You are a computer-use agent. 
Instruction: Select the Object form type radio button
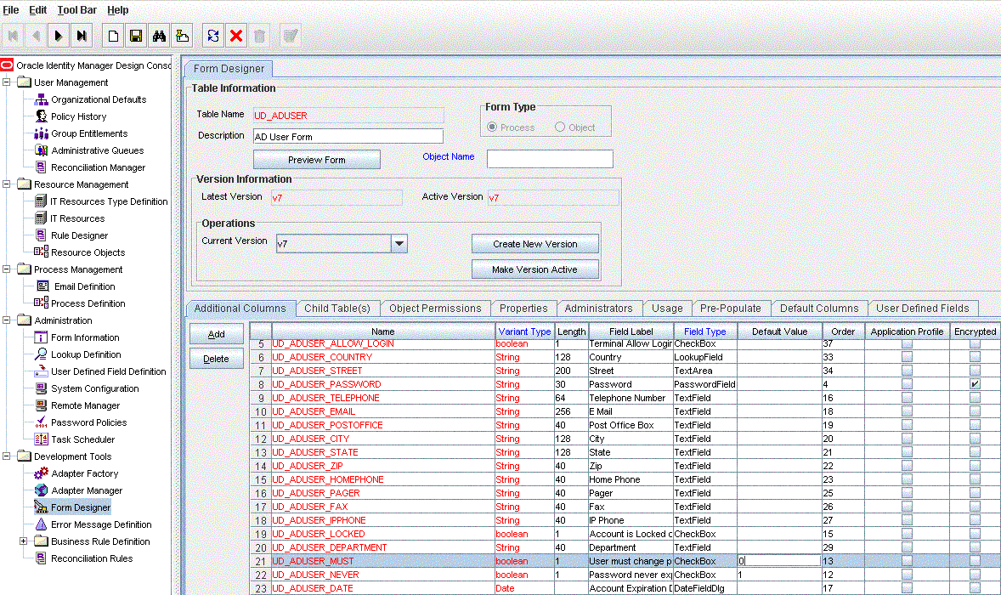(x=560, y=127)
